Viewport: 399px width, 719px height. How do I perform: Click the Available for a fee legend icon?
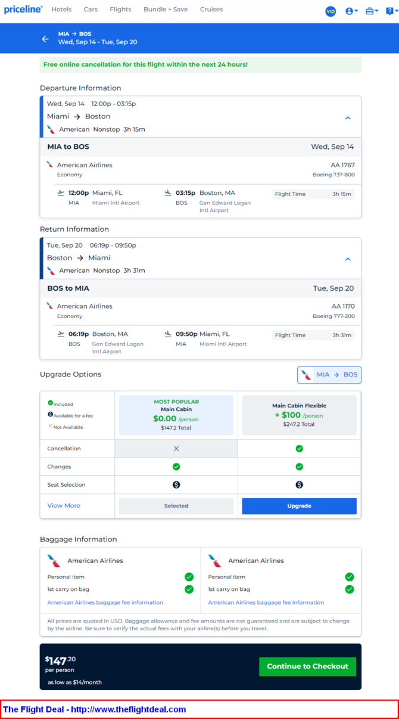(x=51, y=414)
